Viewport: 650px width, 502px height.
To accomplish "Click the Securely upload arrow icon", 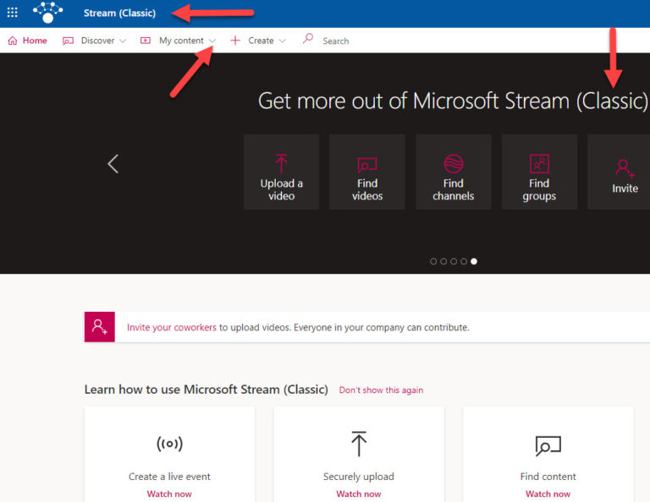I will pos(359,444).
